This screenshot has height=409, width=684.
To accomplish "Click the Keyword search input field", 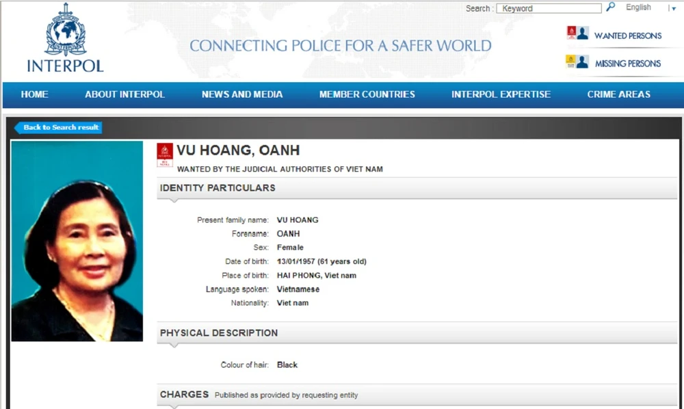I will click(x=549, y=8).
